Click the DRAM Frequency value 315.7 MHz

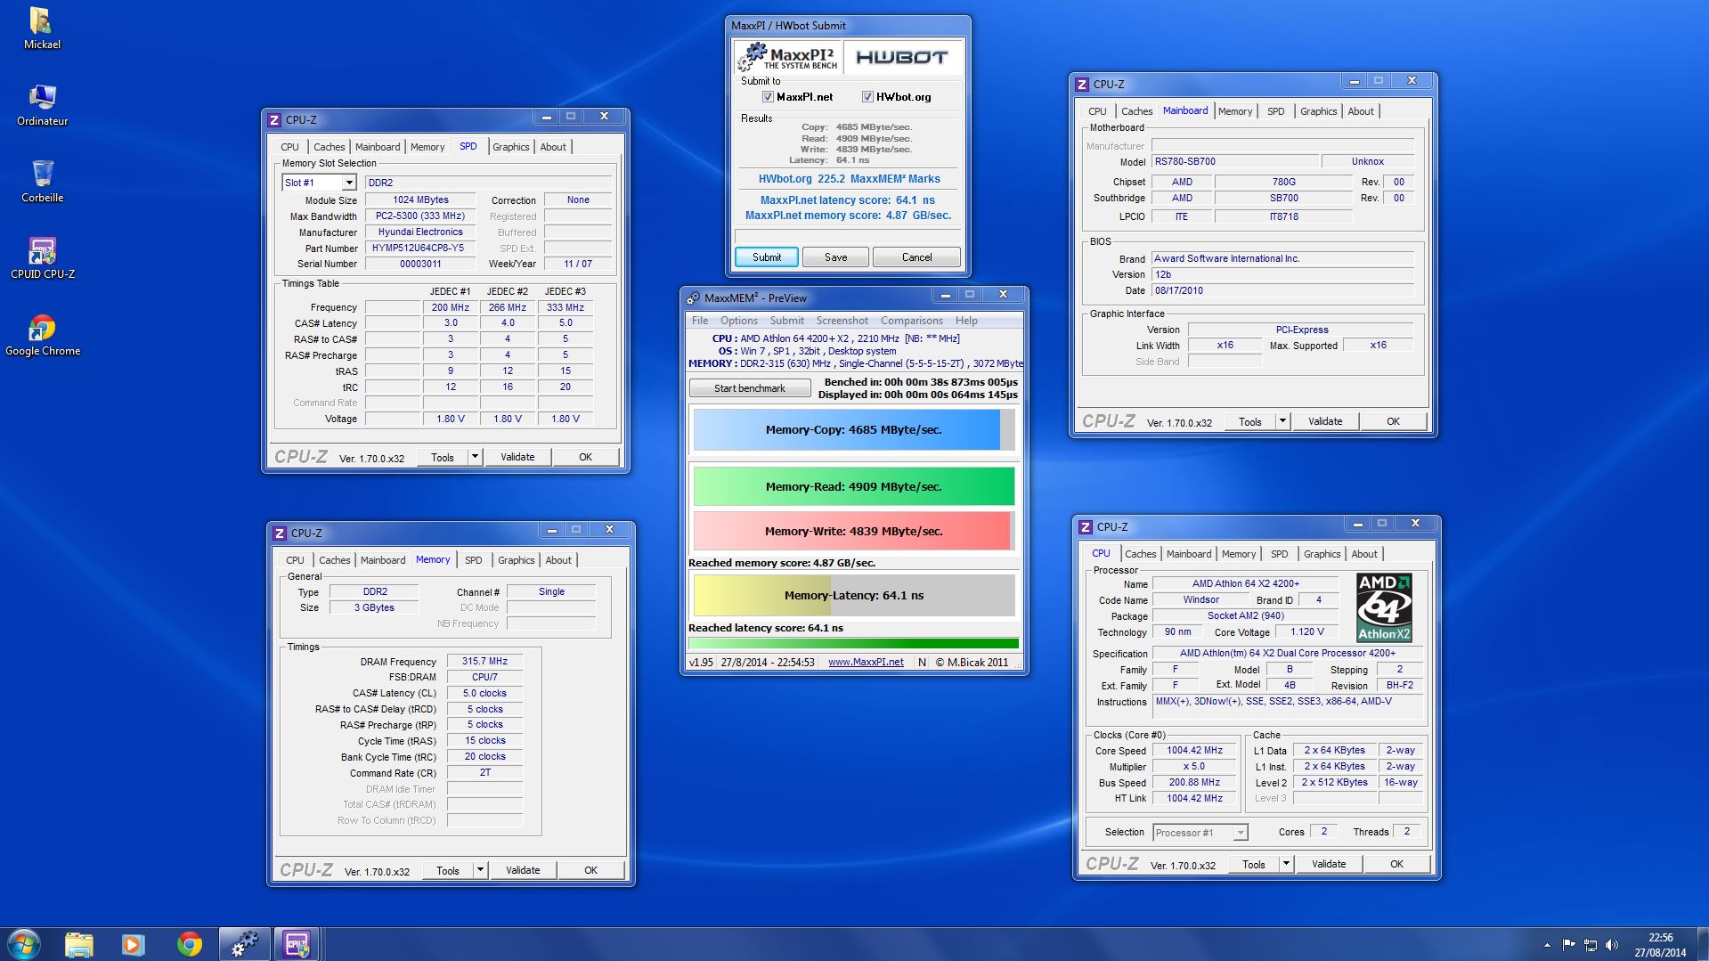click(x=484, y=661)
